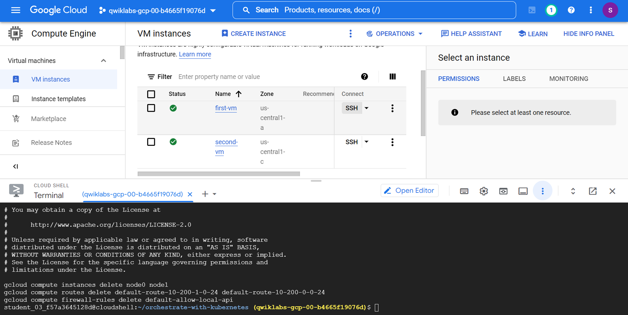Open Cloud Shell terminal settings gear
The width and height of the screenshot is (628, 315).
click(x=484, y=191)
